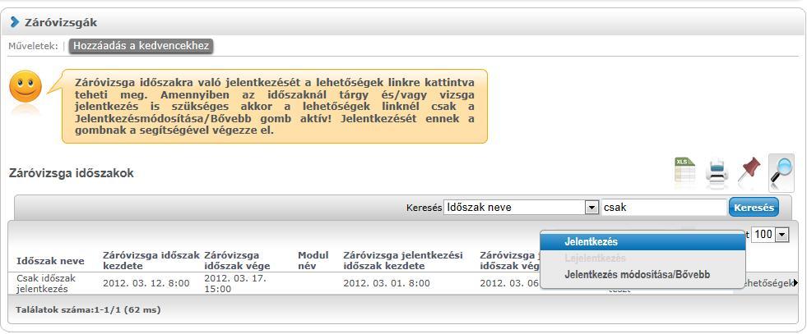
Task: Print the list with the printer icon
Action: 717,172
